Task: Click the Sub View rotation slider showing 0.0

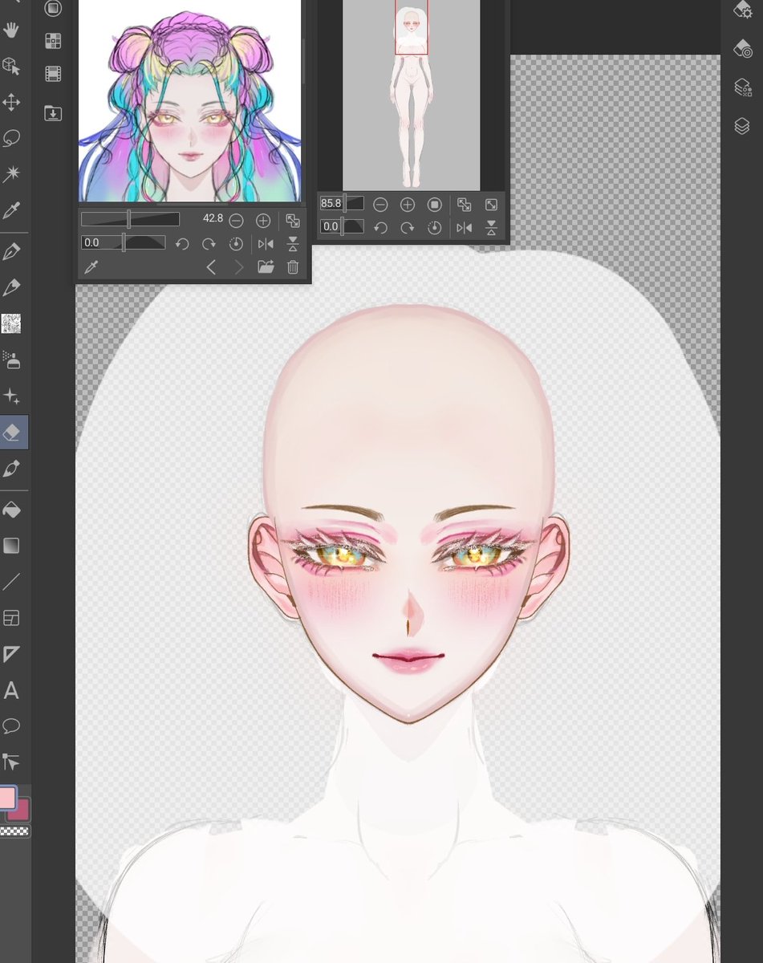Action: (x=124, y=242)
